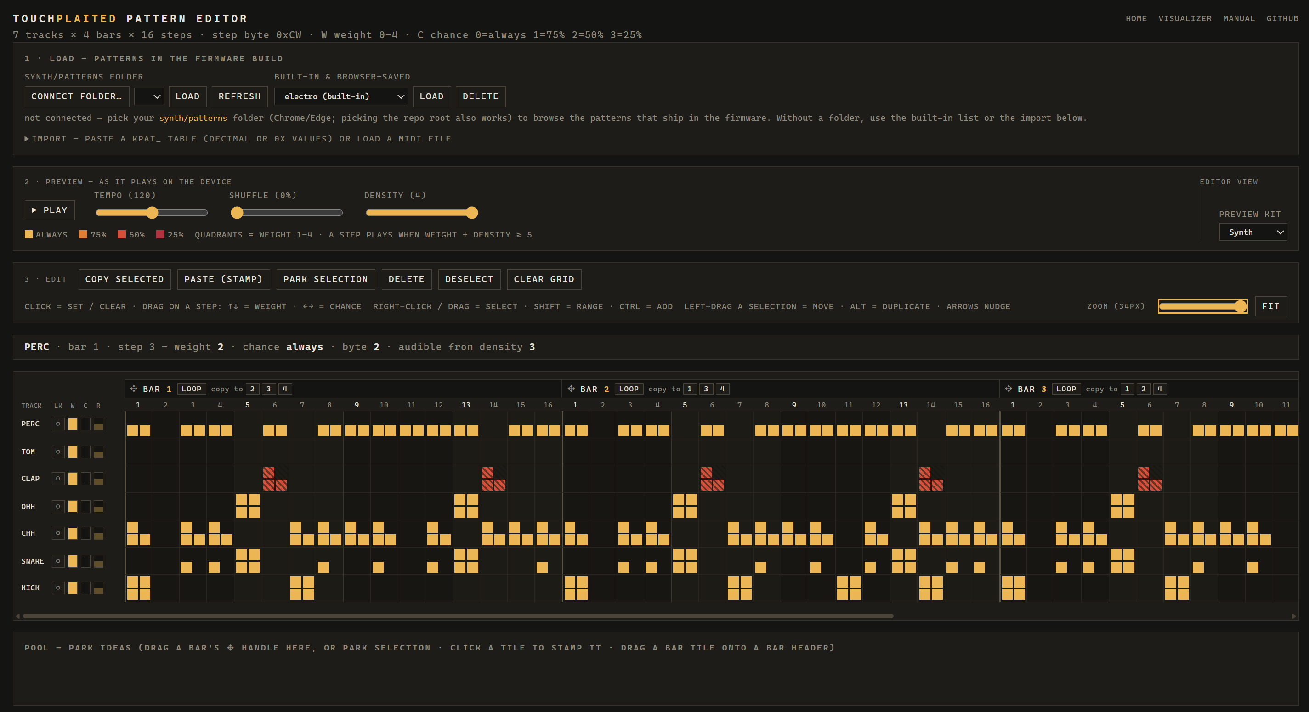The height and width of the screenshot is (712, 1309).
Task: Click the TOM track weight (W) box
Action: 73,452
